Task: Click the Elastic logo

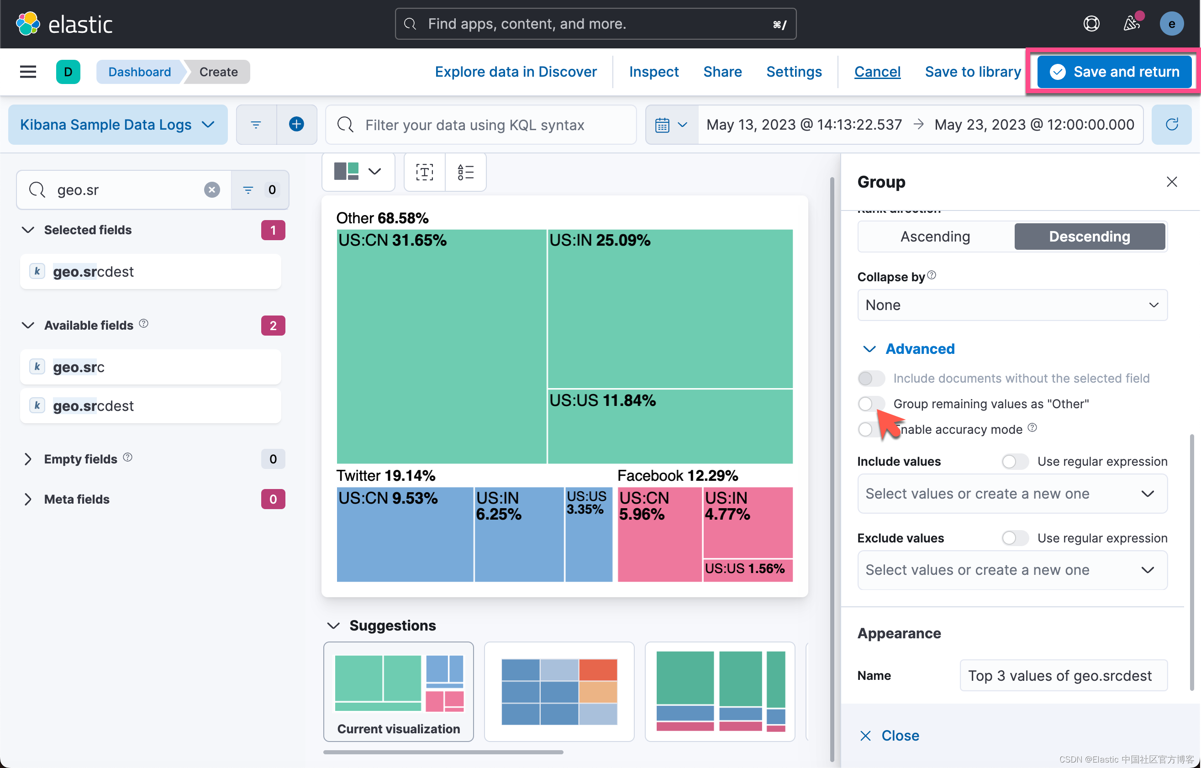Action: tap(64, 24)
